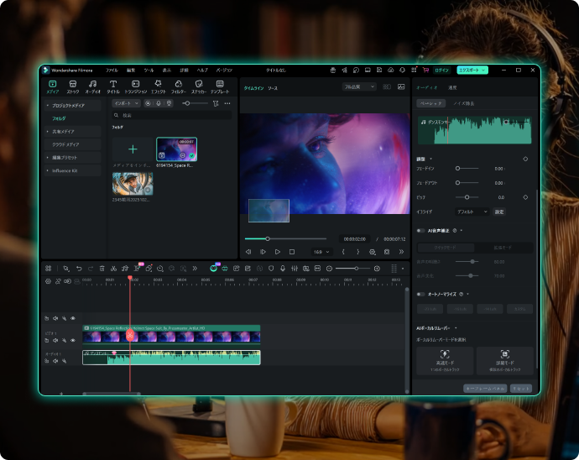
Task: Toggle the AI音声補正 switch
Action: (x=420, y=231)
